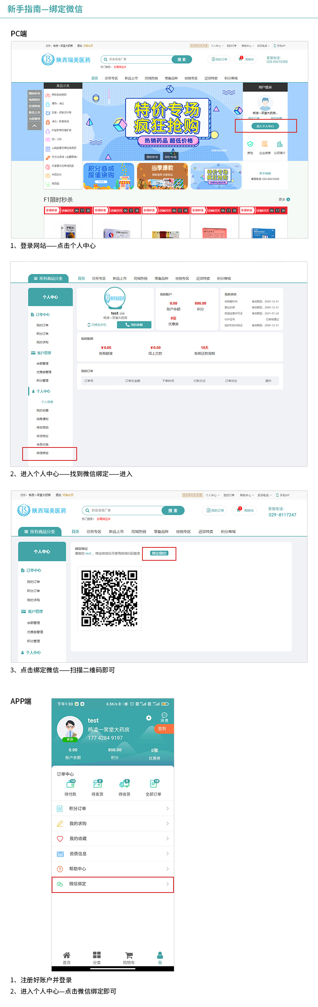Click 修改密码 in the personal center sidebar
Image resolution: width=318 pixels, height=1007 pixels.
coord(42,428)
